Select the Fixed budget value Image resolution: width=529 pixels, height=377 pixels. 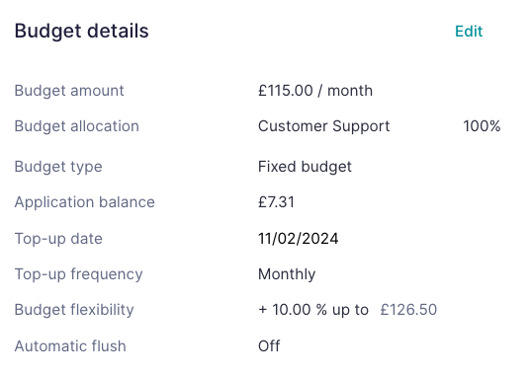(x=305, y=167)
